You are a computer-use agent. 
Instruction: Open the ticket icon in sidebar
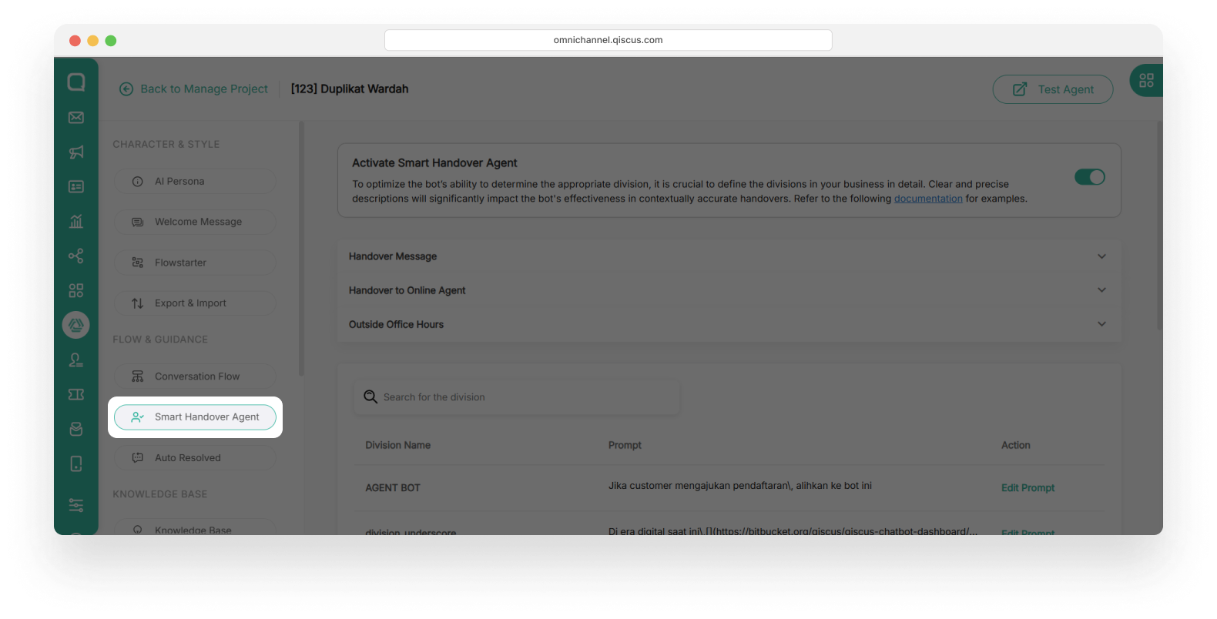[x=76, y=394]
